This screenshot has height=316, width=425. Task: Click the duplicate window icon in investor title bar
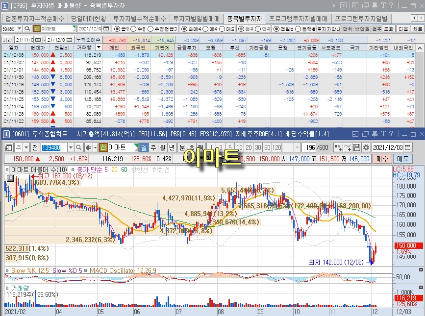[x=365, y=5]
